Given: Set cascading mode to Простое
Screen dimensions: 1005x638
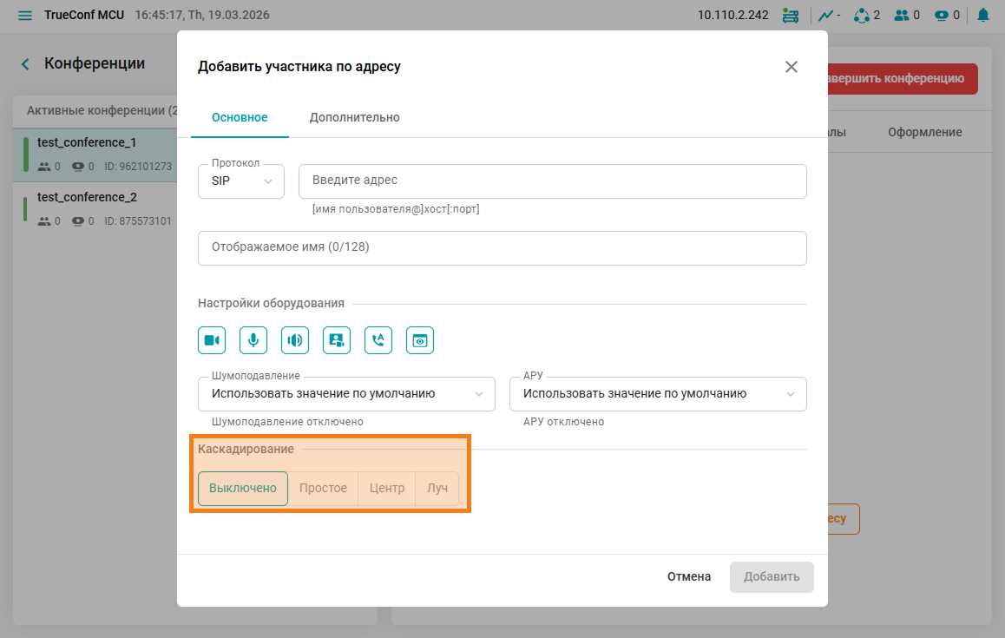Looking at the screenshot, I should click(323, 488).
